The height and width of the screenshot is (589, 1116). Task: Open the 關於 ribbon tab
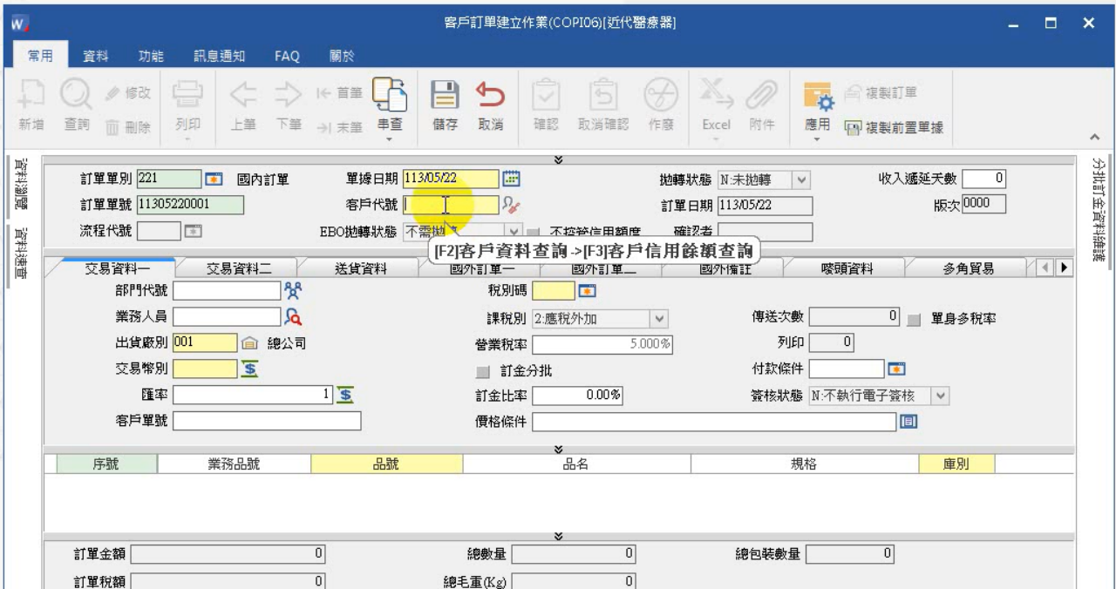(x=342, y=56)
